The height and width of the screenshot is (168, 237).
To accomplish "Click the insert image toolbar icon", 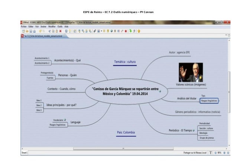I will pos(98,31).
